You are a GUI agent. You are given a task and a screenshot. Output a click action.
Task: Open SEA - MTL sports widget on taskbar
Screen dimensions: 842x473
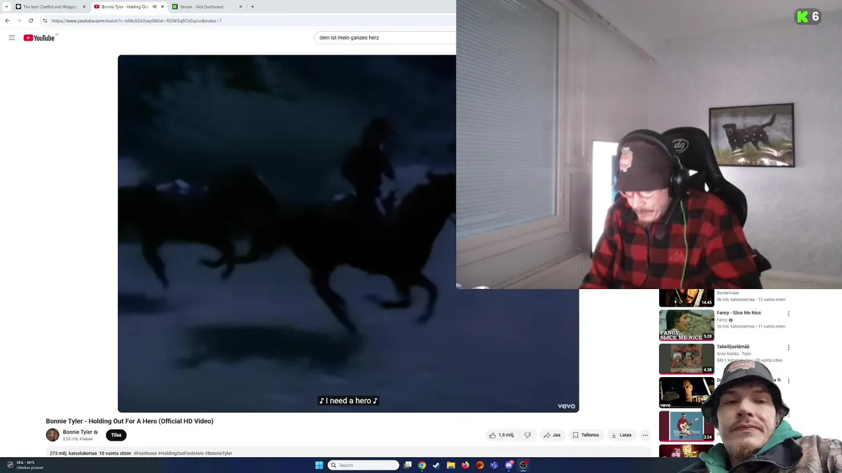tap(25, 464)
